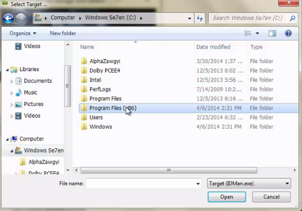This screenshot has height=211, width=302.
Task: Select the AlphaZawgyi folder icon in file list
Action: (x=84, y=61)
